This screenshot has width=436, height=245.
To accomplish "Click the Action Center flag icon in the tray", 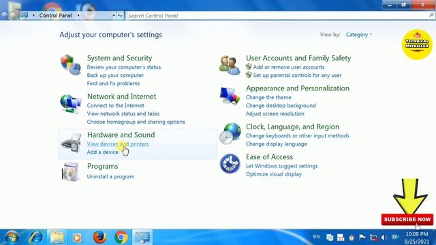I will coord(362,238).
